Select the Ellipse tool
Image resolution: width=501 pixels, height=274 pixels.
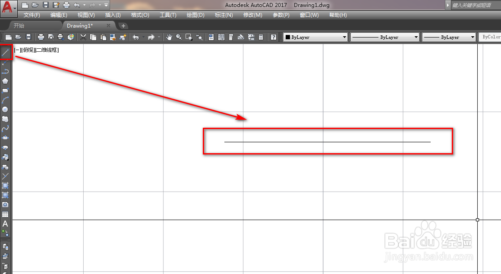pos(5,138)
